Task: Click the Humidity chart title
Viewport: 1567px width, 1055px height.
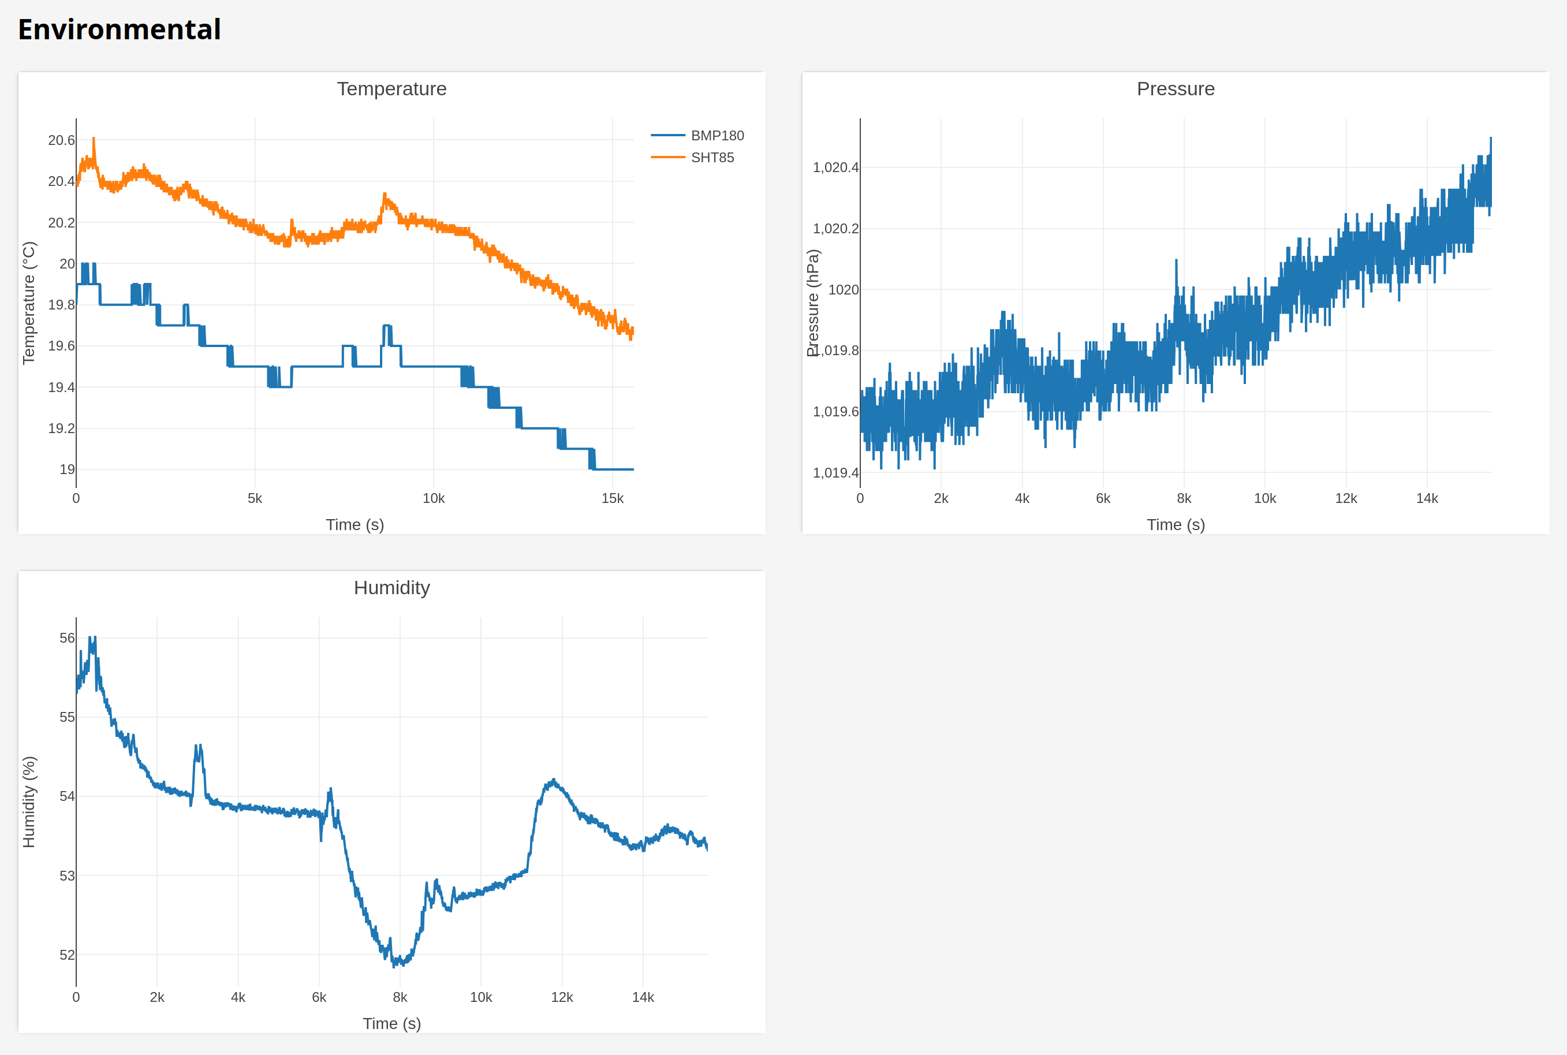Action: pos(391,587)
